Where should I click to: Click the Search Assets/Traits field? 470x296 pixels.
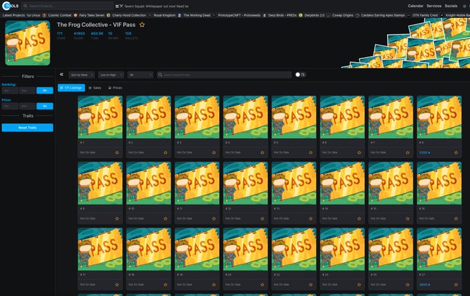tap(224, 75)
